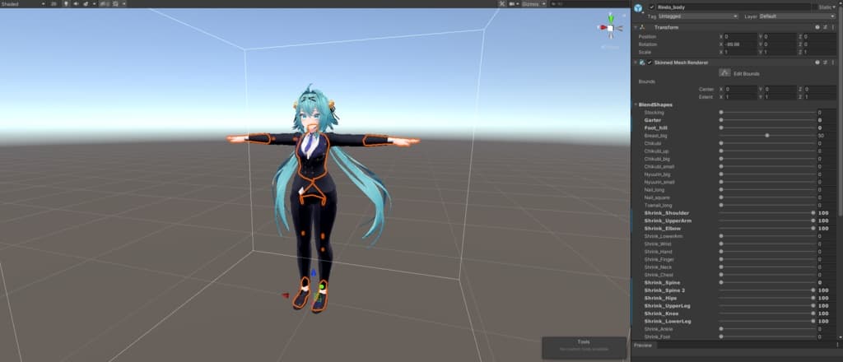This screenshot has width=843, height=362.
Task: Open the Shaded draw mode dropdown
Action: pos(22,3)
